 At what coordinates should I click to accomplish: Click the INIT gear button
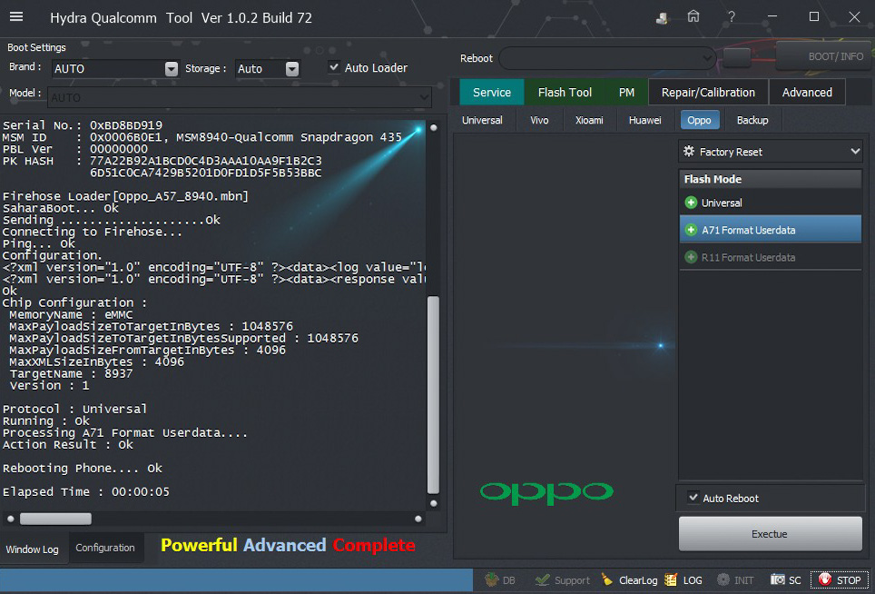(x=735, y=580)
